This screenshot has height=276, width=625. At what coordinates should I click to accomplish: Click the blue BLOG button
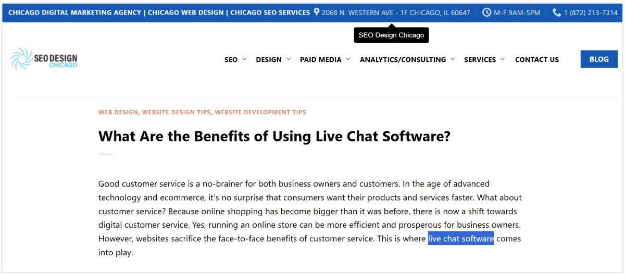(x=598, y=59)
